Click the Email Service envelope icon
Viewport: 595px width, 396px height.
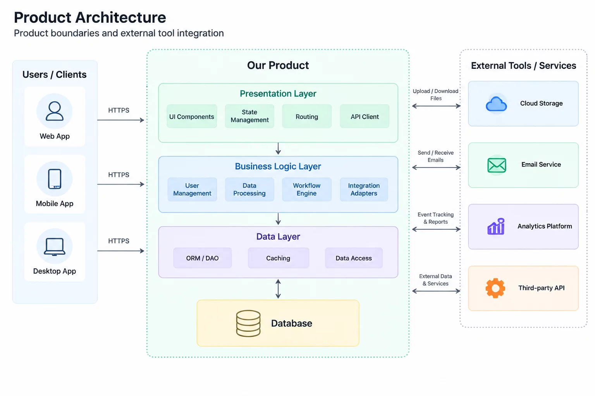[497, 165]
